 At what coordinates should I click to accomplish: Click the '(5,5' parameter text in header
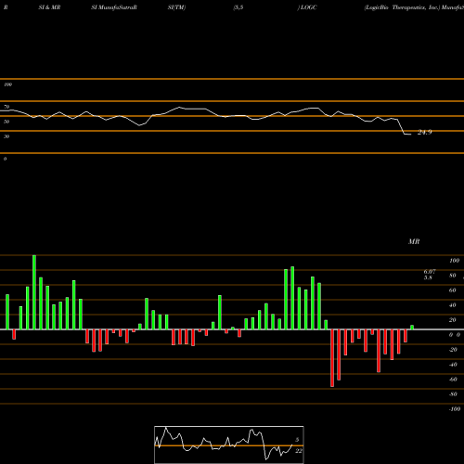[x=238, y=7]
